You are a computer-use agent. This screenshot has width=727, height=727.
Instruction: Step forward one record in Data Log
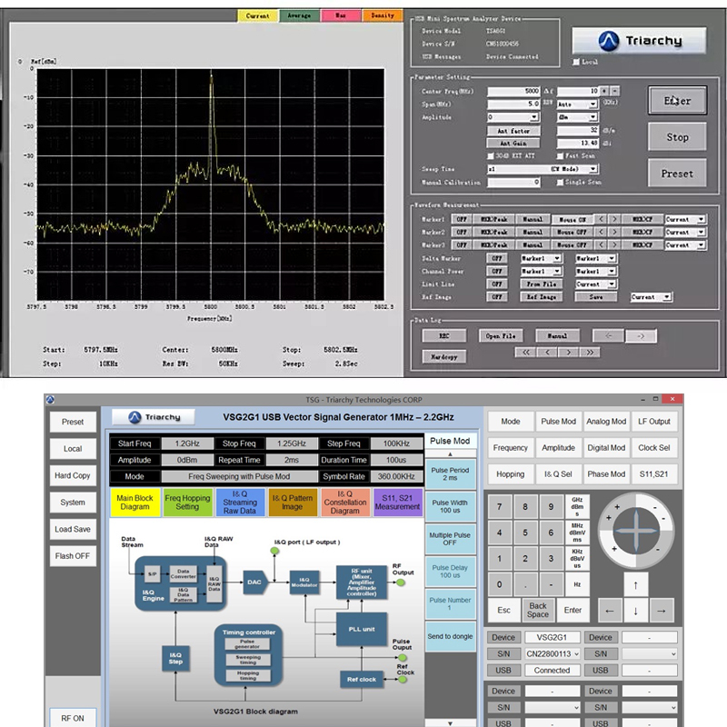tap(569, 353)
